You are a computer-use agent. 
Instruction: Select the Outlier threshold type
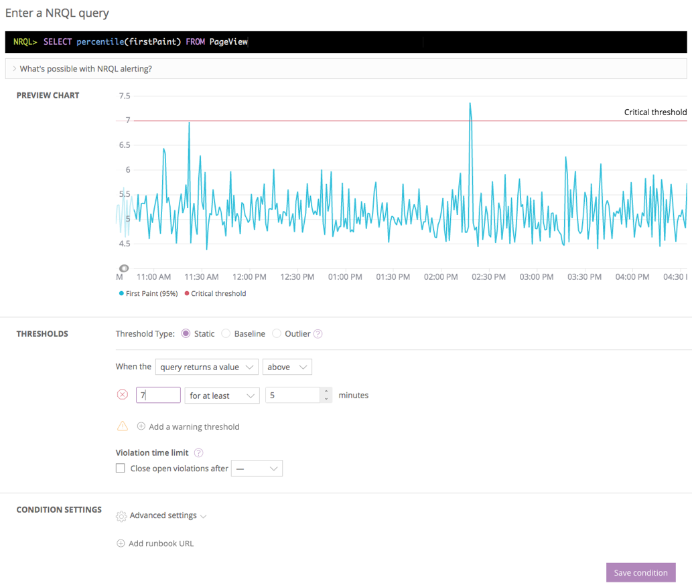click(277, 334)
